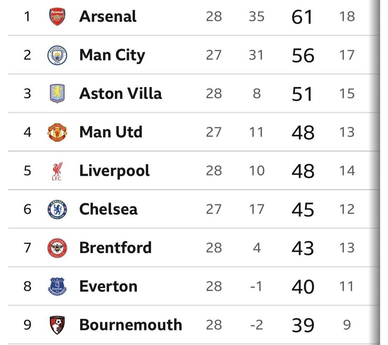
Task: Open the Everton team name link
Action: (x=108, y=287)
